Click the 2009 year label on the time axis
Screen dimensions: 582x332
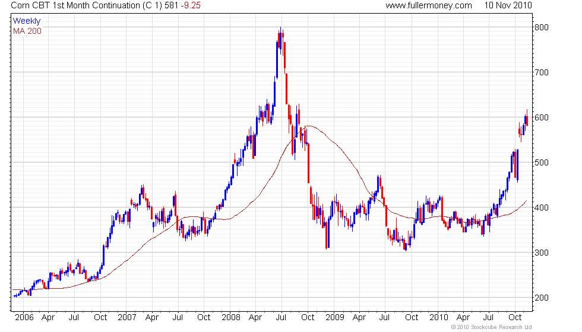coord(335,318)
